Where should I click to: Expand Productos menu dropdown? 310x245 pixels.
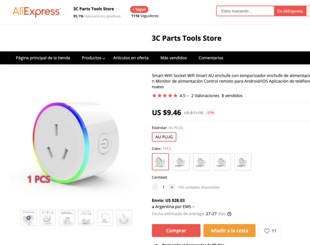point(93,58)
